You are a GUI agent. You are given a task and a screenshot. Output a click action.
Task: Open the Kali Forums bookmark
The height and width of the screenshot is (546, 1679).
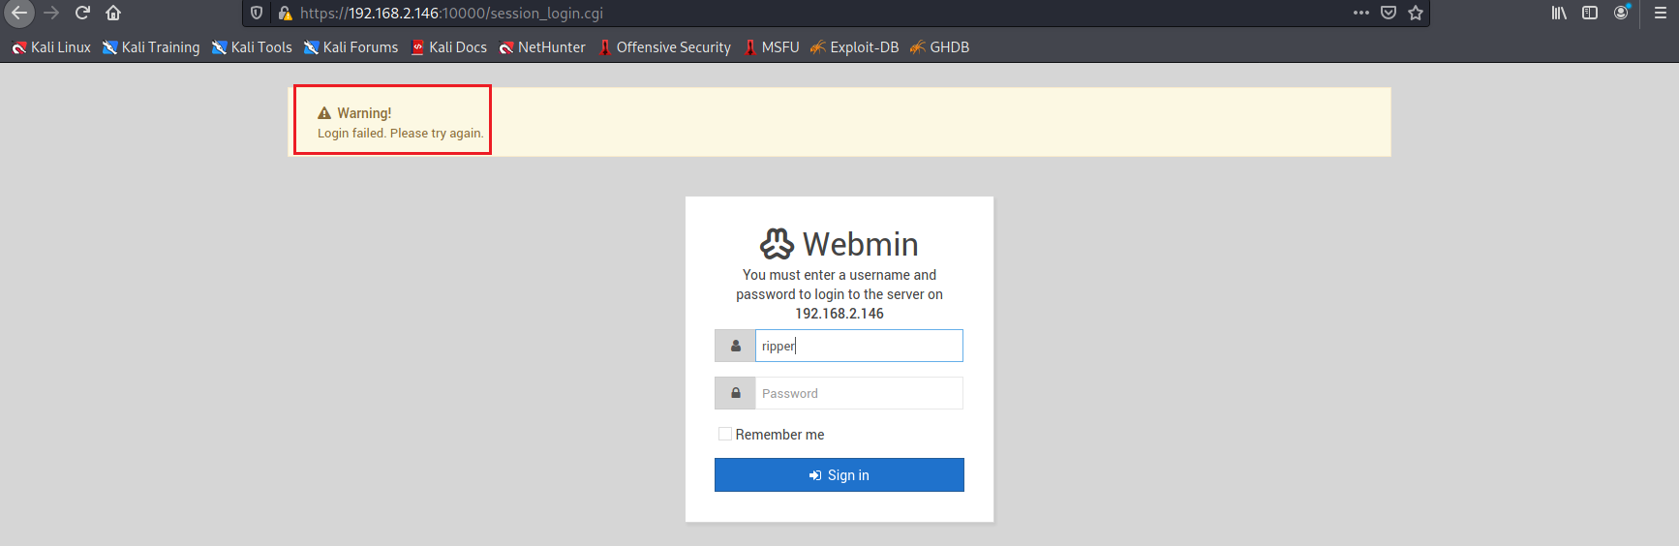pos(351,47)
